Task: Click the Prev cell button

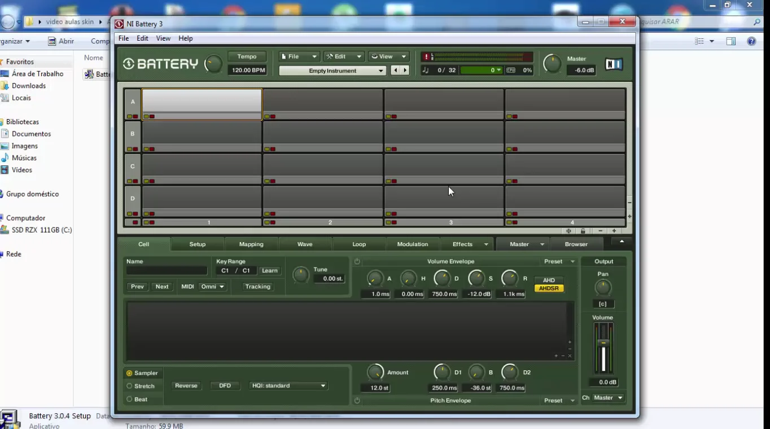Action: (x=137, y=287)
